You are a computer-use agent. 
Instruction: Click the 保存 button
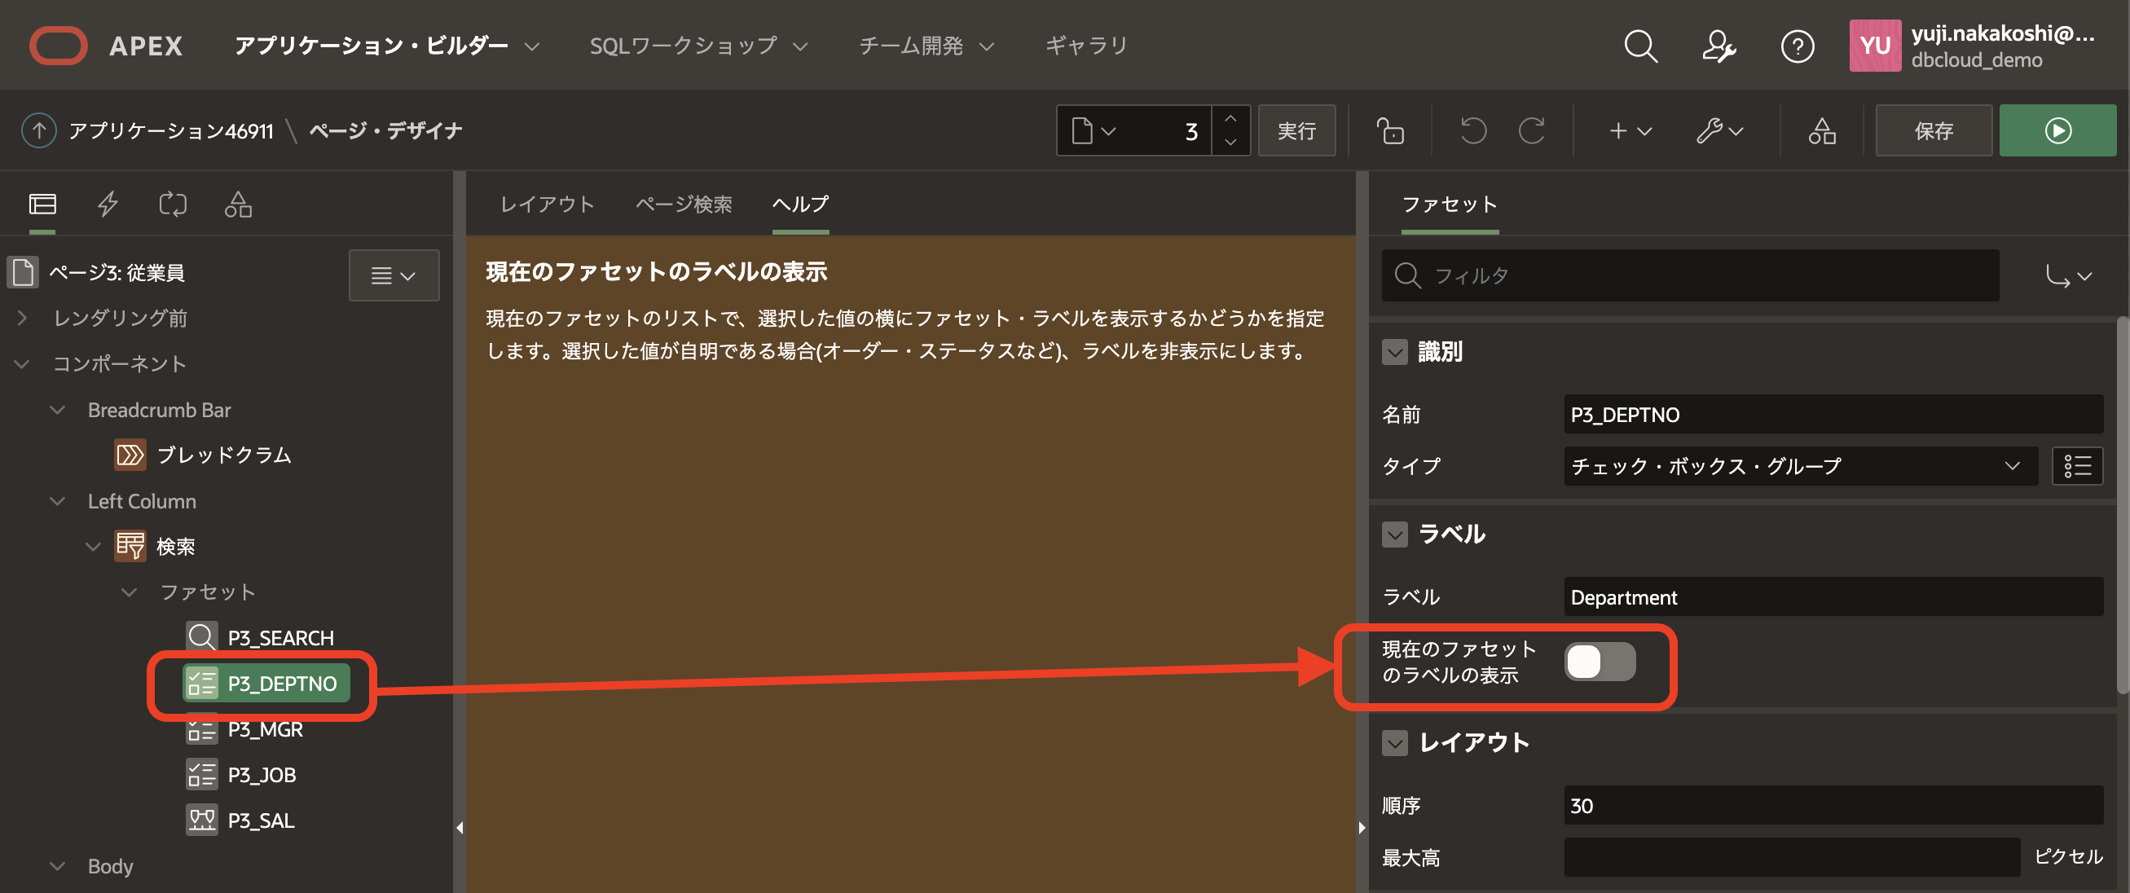pyautogui.click(x=1933, y=130)
